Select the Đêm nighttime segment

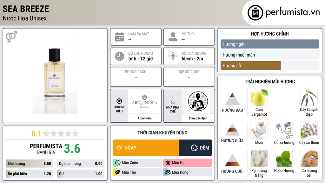coord(195,148)
